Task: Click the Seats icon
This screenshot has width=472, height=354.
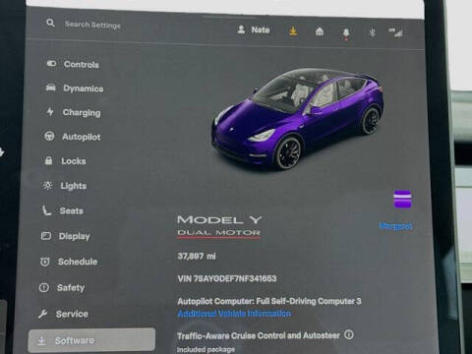Action: 46,210
